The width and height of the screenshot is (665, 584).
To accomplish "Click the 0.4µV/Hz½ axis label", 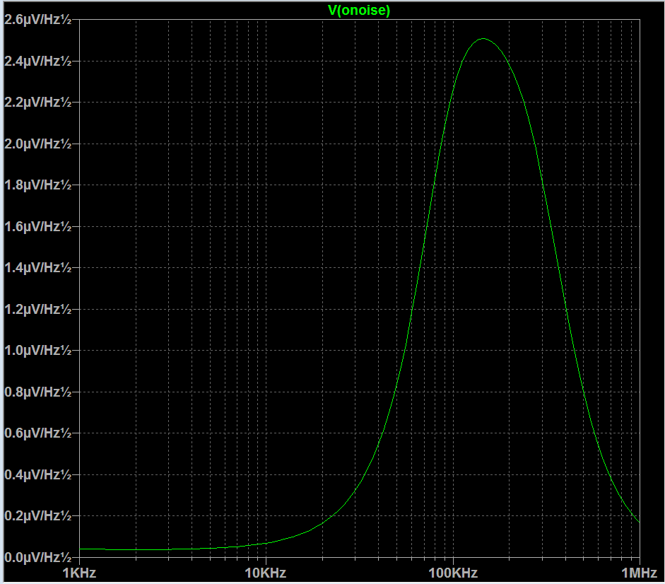I will pos(37,475).
